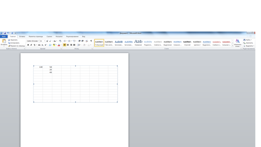This screenshot has width=261, height=147.
Task: Click the Копировать button
Action: [x=14, y=43]
